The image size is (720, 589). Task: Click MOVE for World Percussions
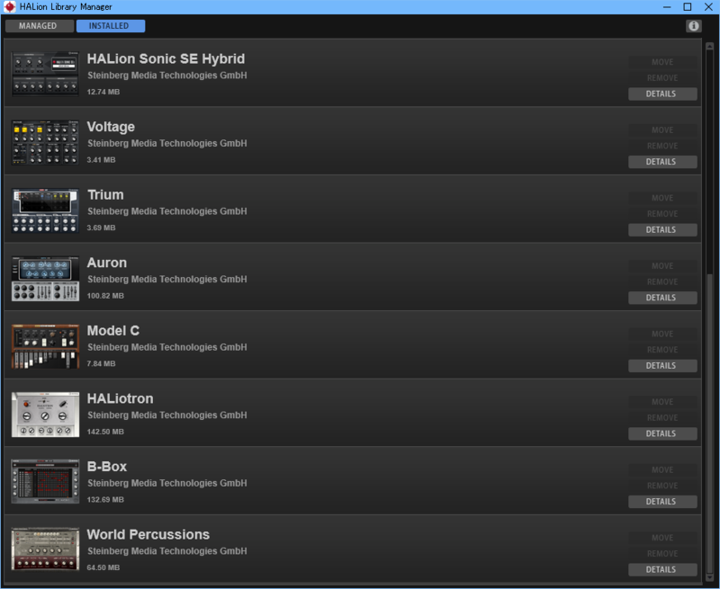click(662, 538)
